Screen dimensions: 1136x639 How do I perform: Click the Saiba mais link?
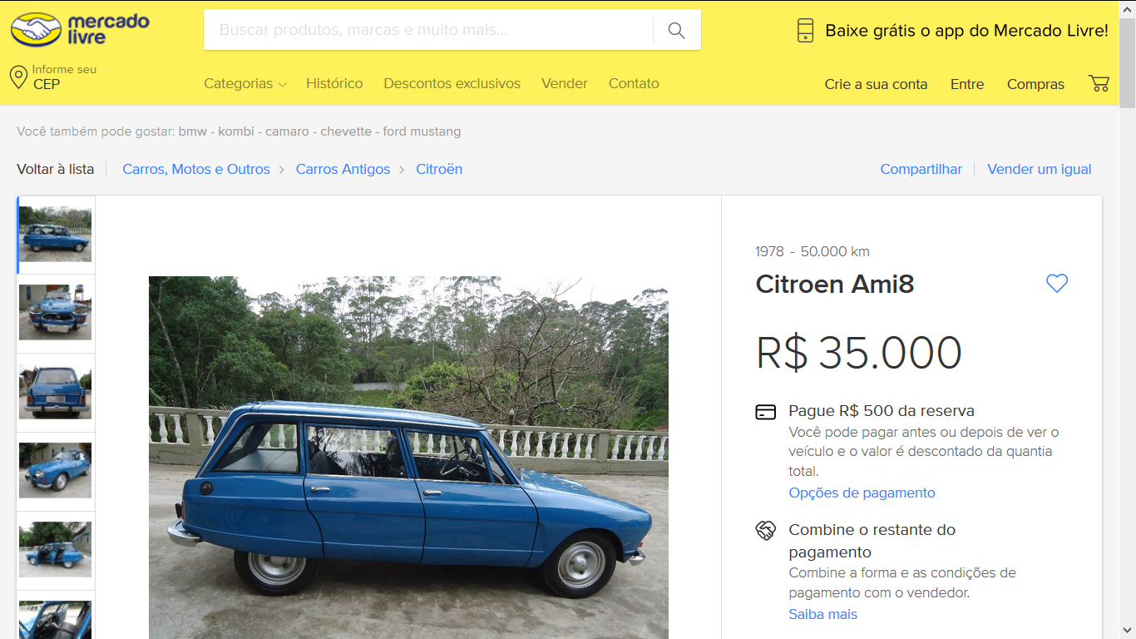[x=822, y=614]
